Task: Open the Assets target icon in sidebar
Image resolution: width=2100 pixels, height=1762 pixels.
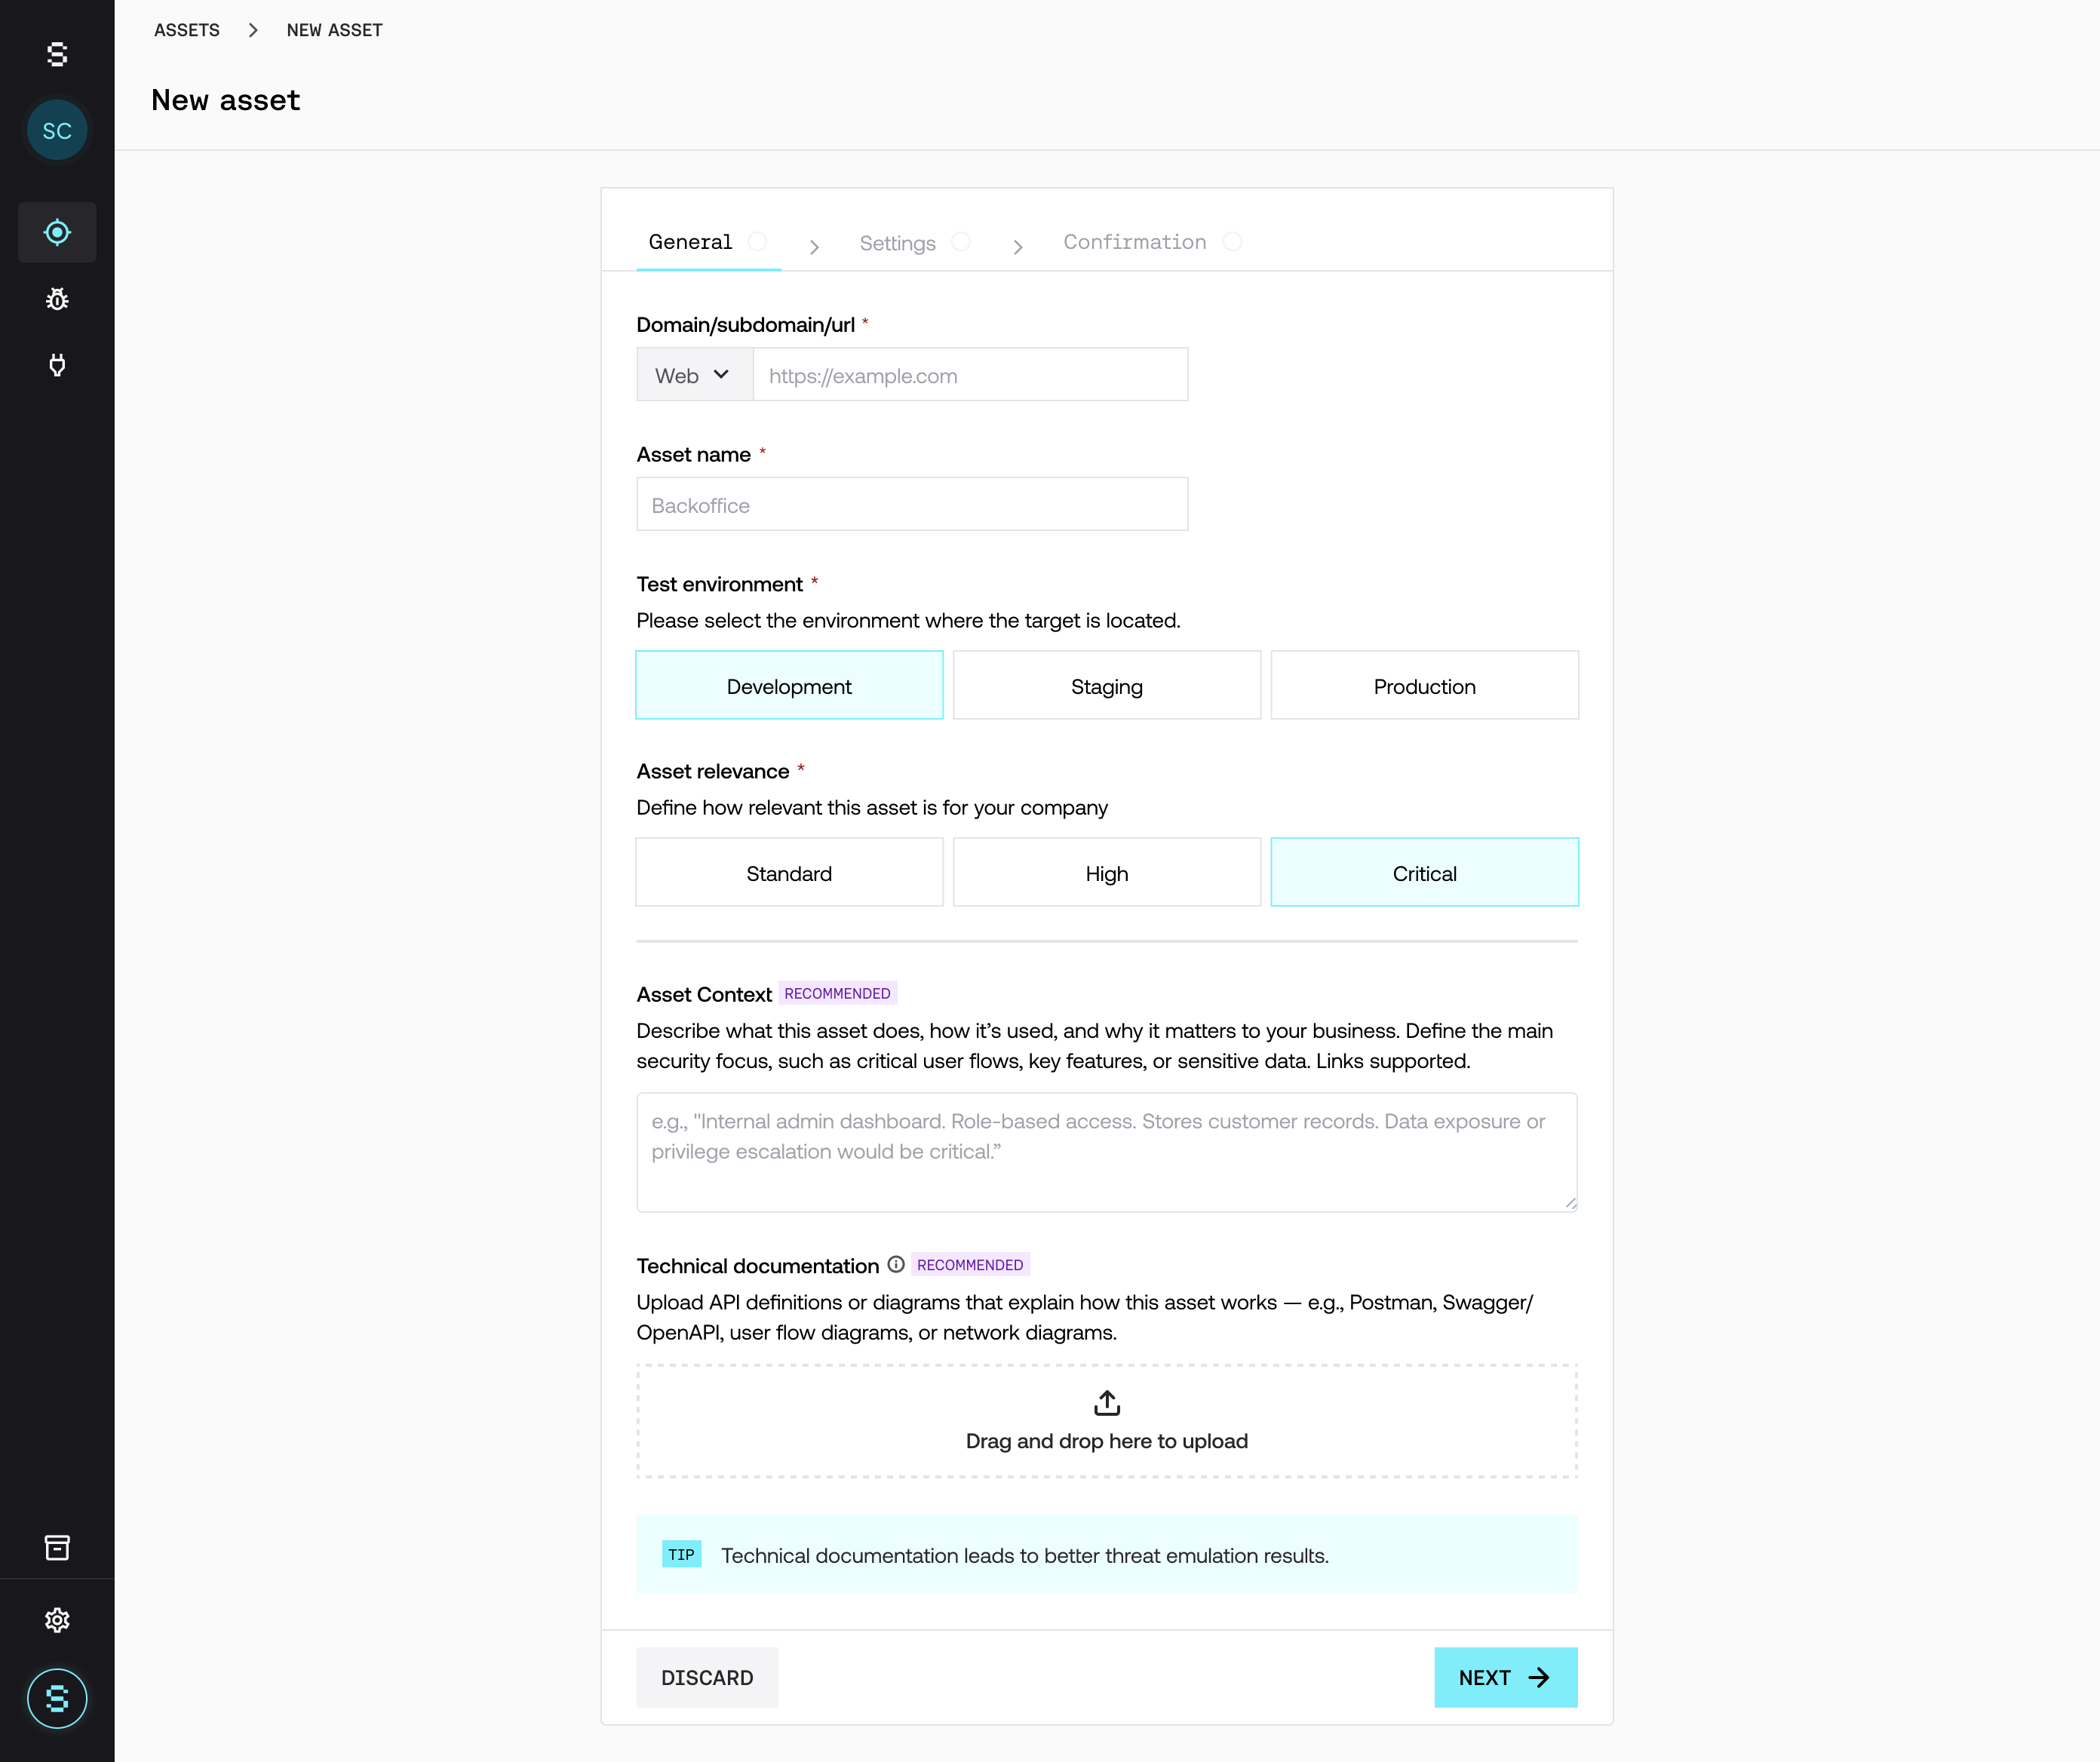Action: point(57,232)
